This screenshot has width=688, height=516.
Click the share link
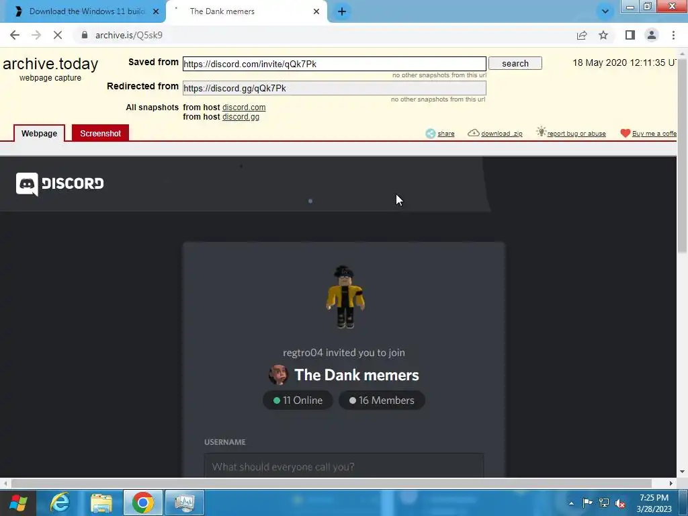coord(440,134)
